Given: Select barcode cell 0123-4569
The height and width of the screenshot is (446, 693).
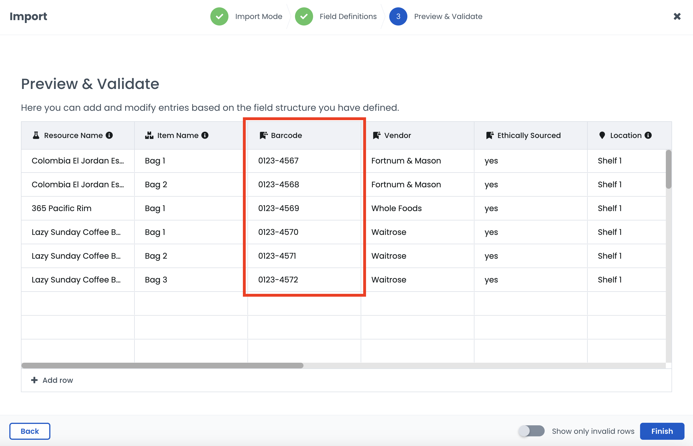Looking at the screenshot, I should pyautogui.click(x=279, y=208).
